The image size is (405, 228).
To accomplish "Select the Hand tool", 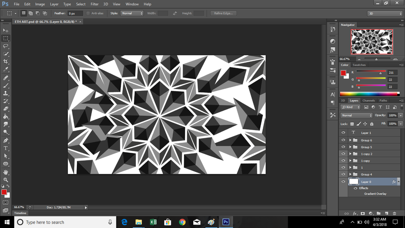I will pyautogui.click(x=6, y=172).
